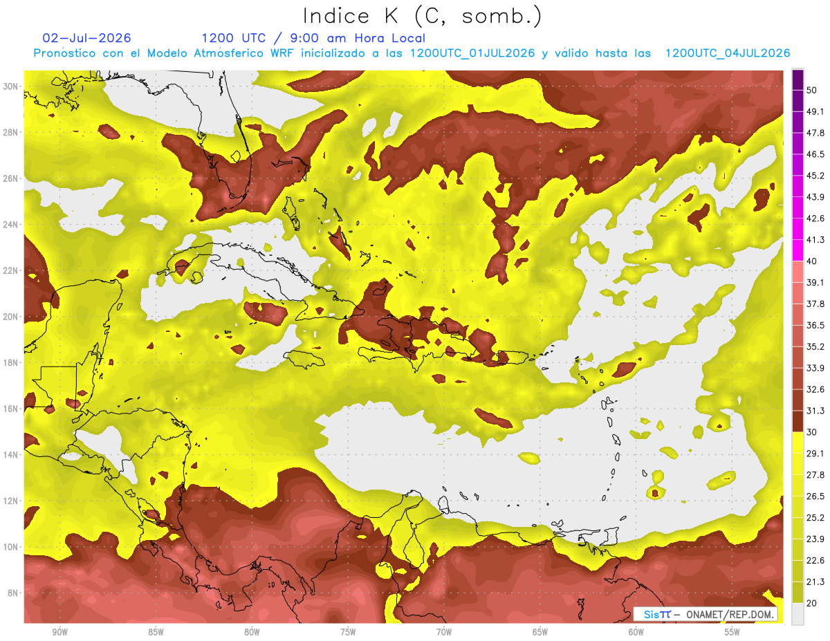Image resolution: width=830 pixels, height=641 pixels.
Task: Click the "1200 UTC / 9:00 am Hora Local" time label
Action: pos(313,38)
